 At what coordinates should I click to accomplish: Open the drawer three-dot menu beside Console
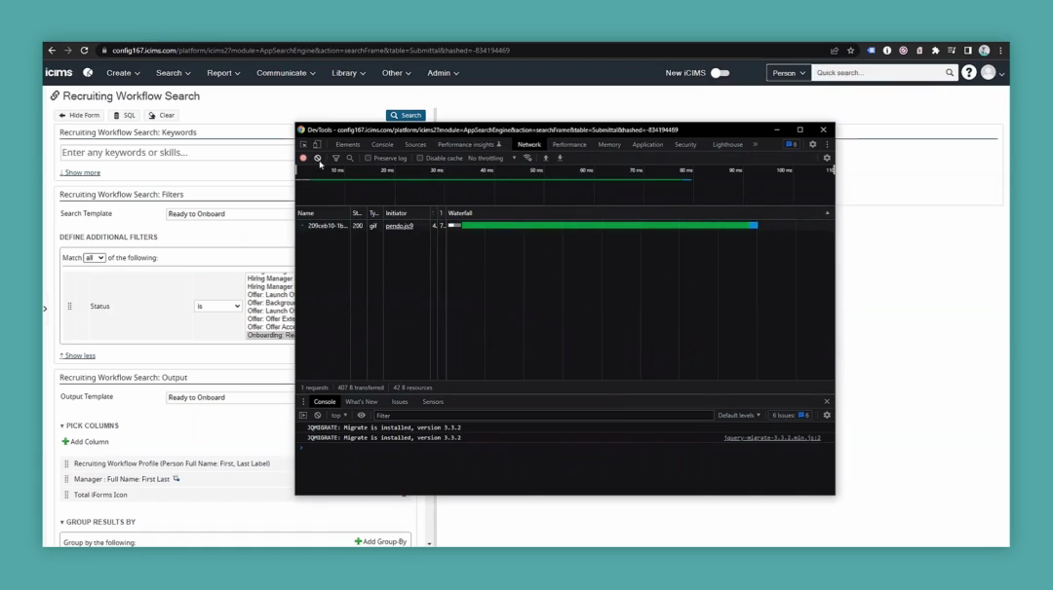coord(303,401)
